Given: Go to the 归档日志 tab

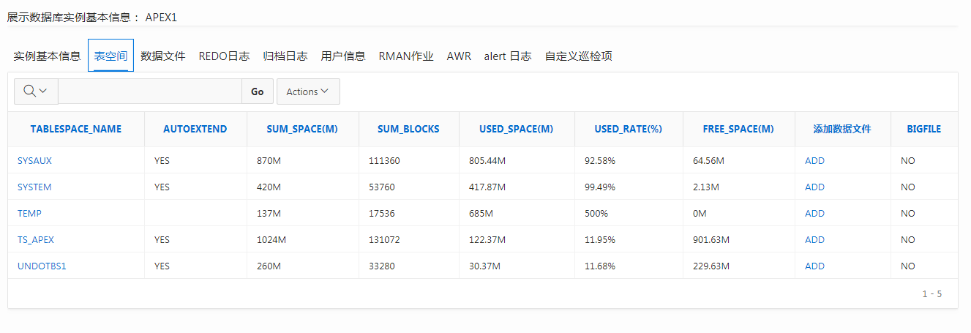Looking at the screenshot, I should (285, 56).
